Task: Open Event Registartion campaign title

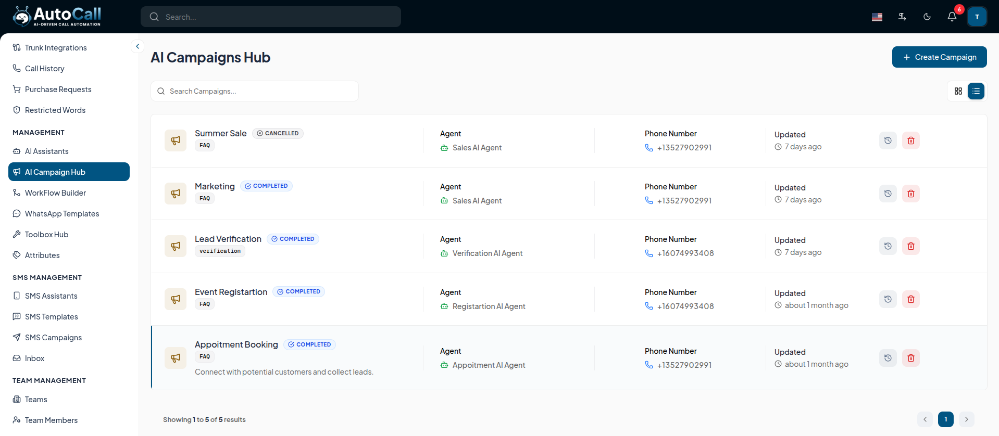Action: pyautogui.click(x=231, y=292)
